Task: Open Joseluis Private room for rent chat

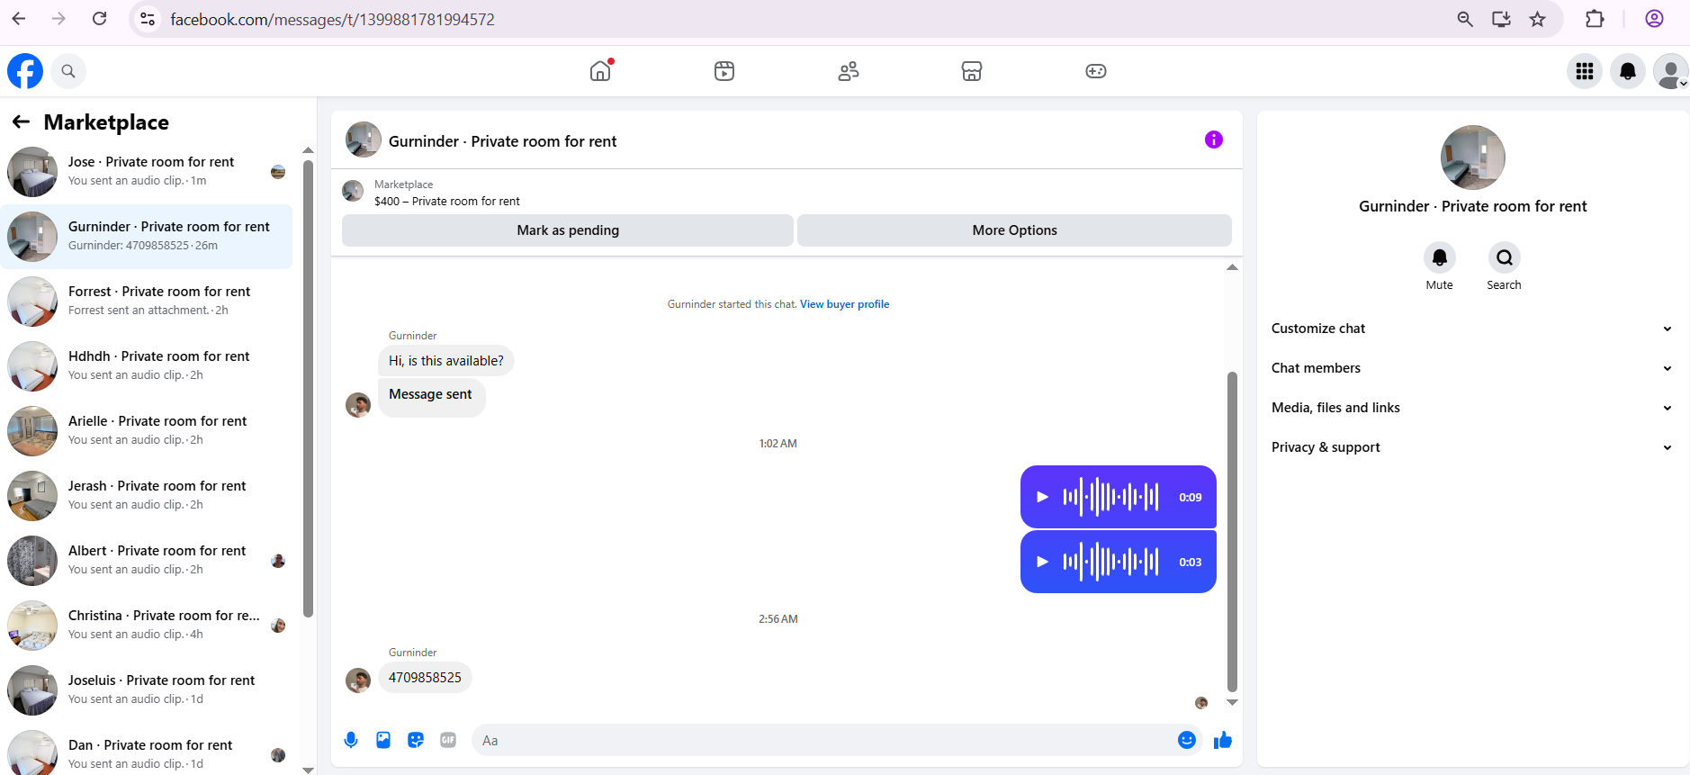Action: pyautogui.click(x=148, y=690)
